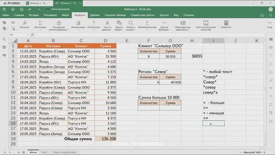The height and width of the screenshot is (155, 275).
Task: Open spell checking in the left sidebar
Action: 4,56
